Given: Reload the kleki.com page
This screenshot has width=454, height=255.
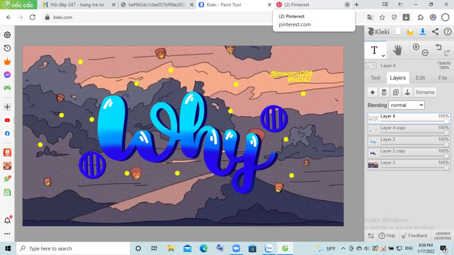Looking at the screenshot, I should pyautogui.click(x=32, y=17).
